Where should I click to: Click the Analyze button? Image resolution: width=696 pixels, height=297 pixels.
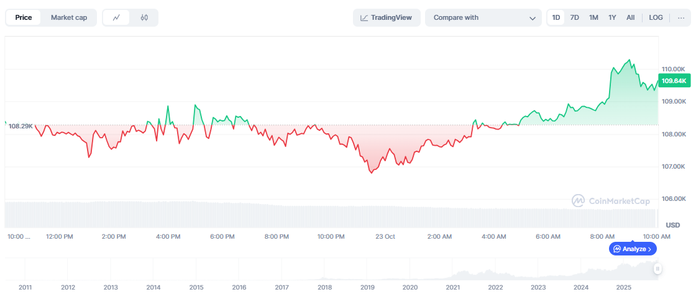[633, 249]
